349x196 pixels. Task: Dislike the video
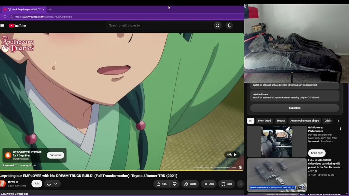[x=175, y=184]
